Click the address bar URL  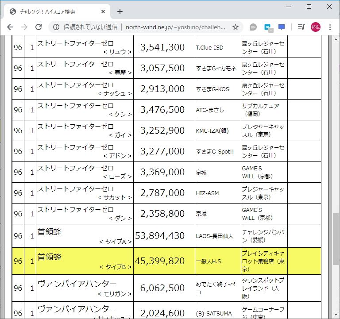[175, 27]
